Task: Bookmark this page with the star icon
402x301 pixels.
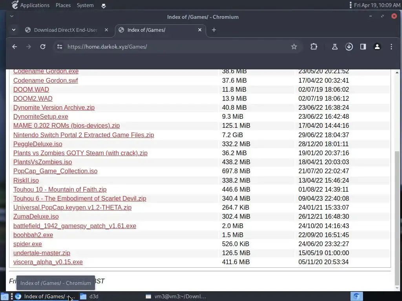Action: pos(294,47)
